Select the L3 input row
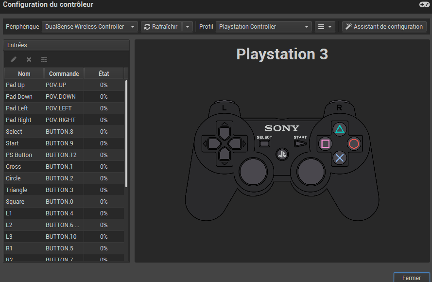432x282 pixels. click(x=64, y=236)
